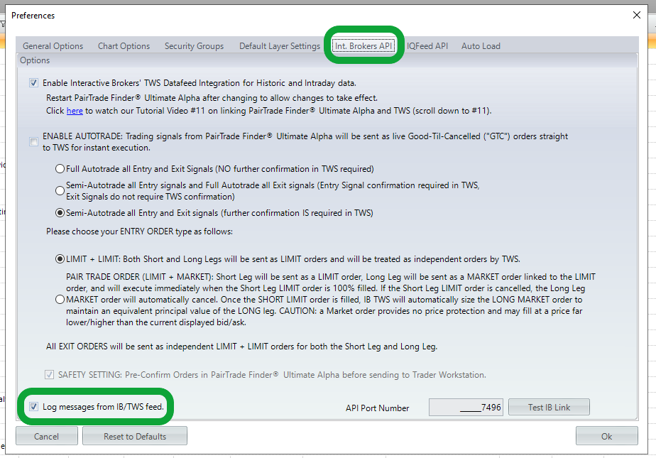Close the Preferences dialog

pyautogui.click(x=637, y=15)
